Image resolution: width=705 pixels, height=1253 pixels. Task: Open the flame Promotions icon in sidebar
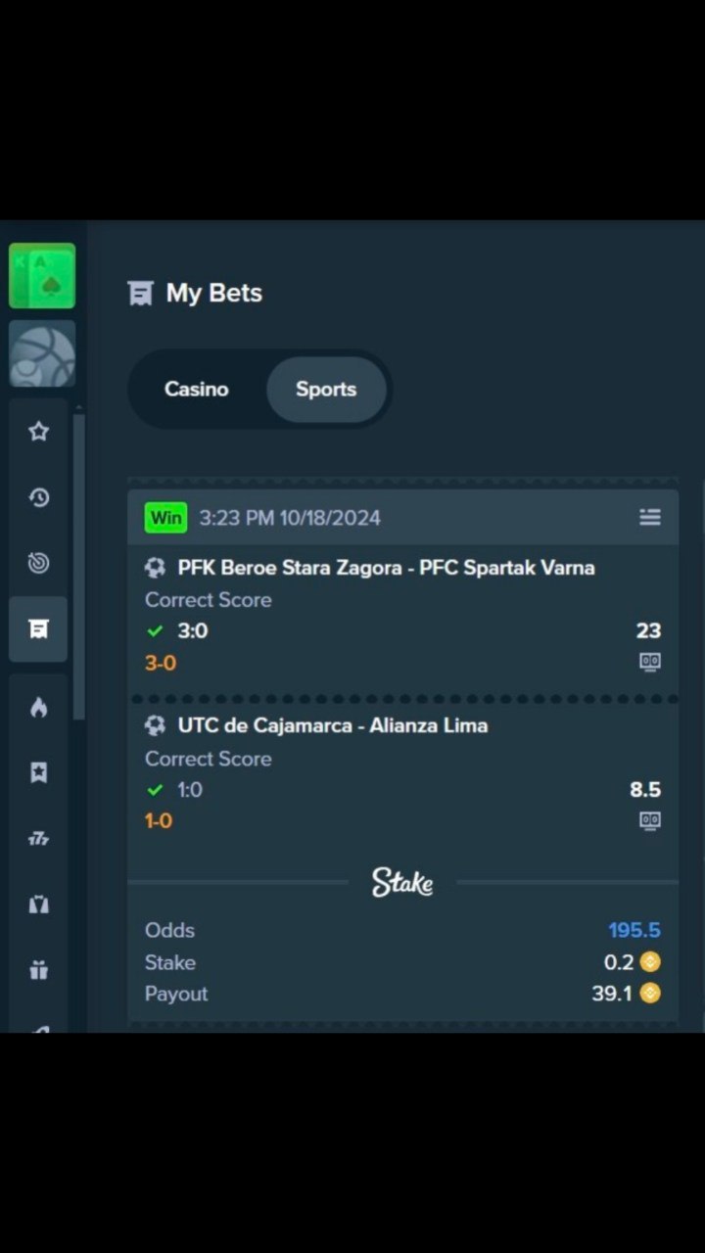pyautogui.click(x=38, y=708)
